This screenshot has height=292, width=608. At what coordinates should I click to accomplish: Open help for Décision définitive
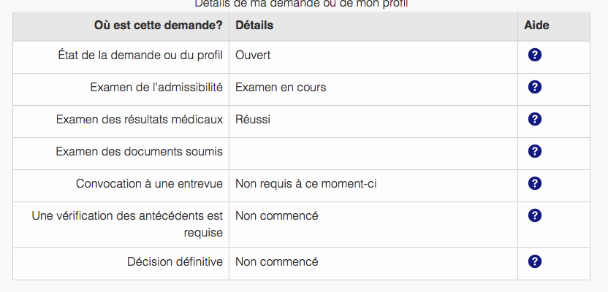pos(534,261)
